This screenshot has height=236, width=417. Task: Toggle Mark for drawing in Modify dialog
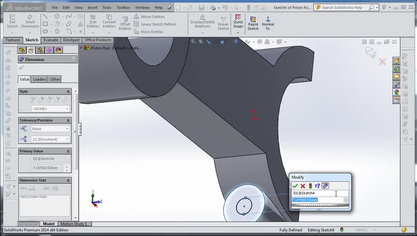(325, 186)
